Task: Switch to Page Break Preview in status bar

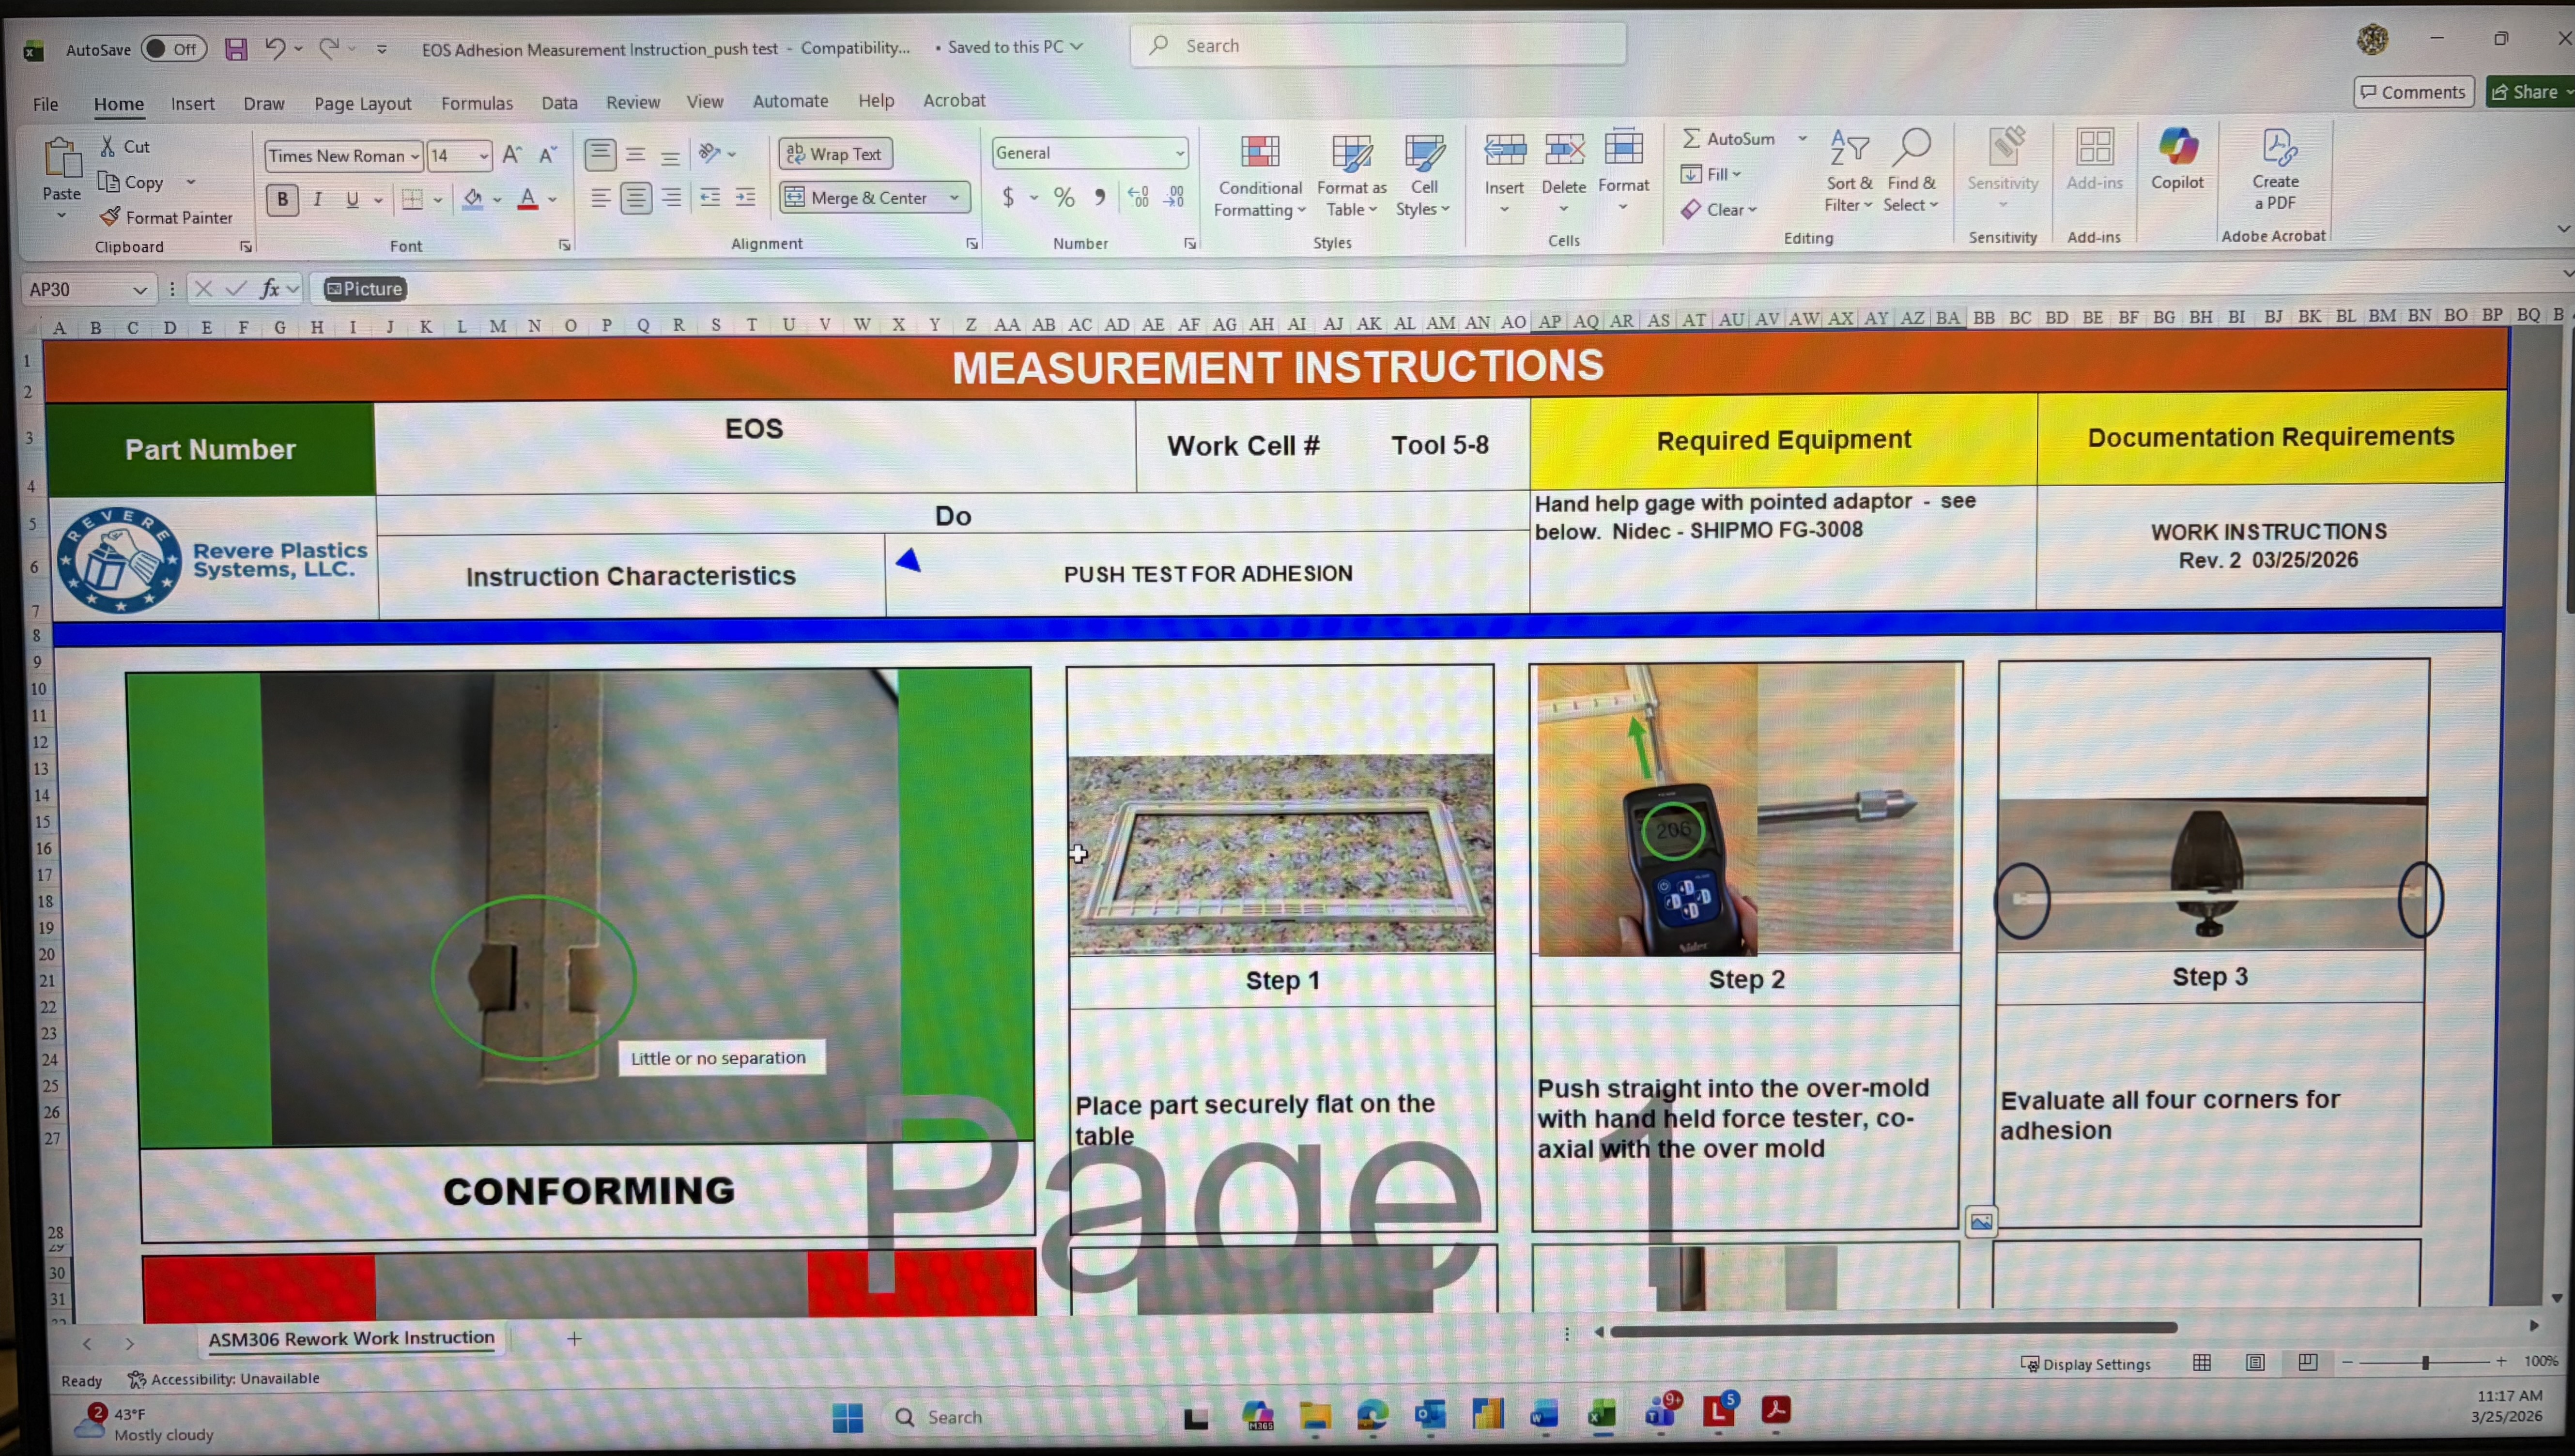Action: click(2307, 1362)
